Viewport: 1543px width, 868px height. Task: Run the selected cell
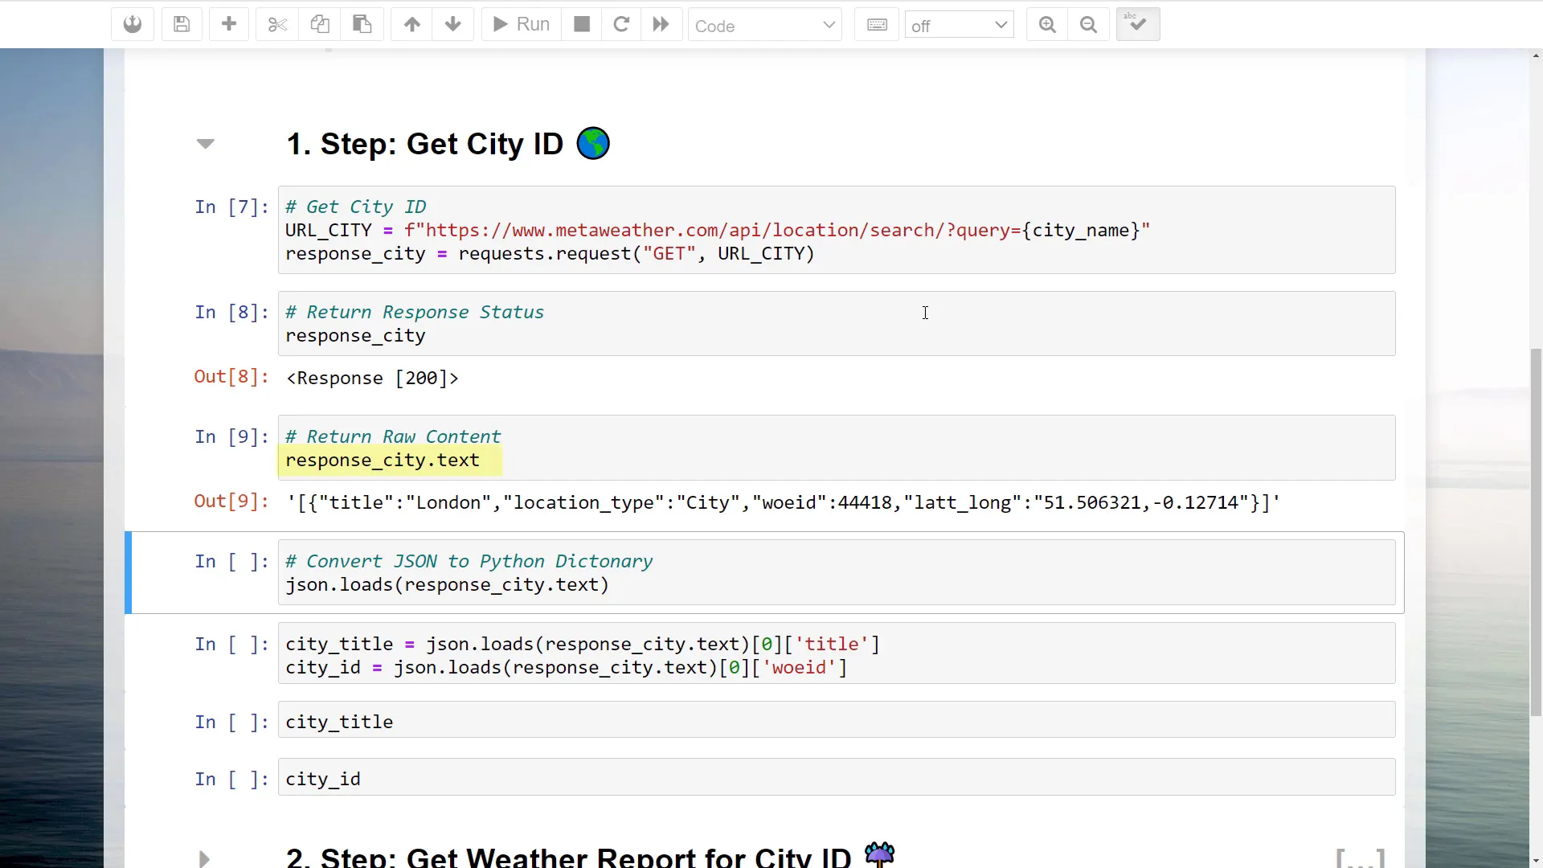(519, 24)
